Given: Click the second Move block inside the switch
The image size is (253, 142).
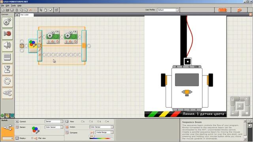Looking at the screenshot, I should click(x=71, y=37).
